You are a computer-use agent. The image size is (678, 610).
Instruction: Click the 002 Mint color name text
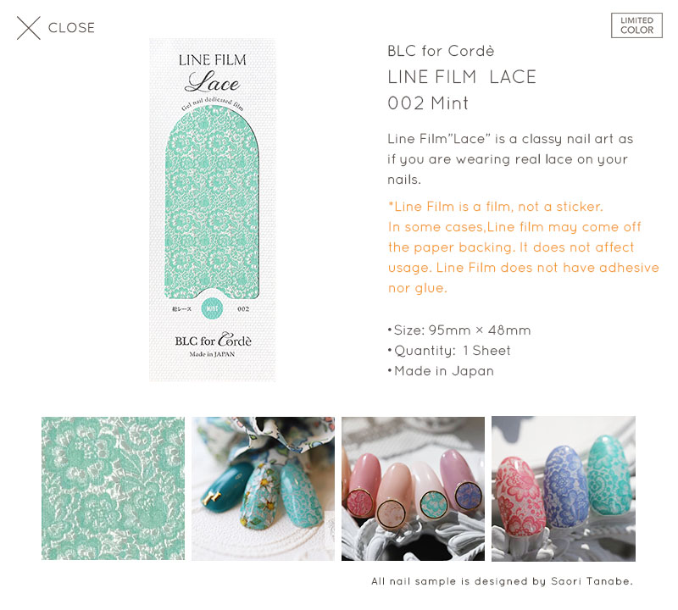(428, 103)
